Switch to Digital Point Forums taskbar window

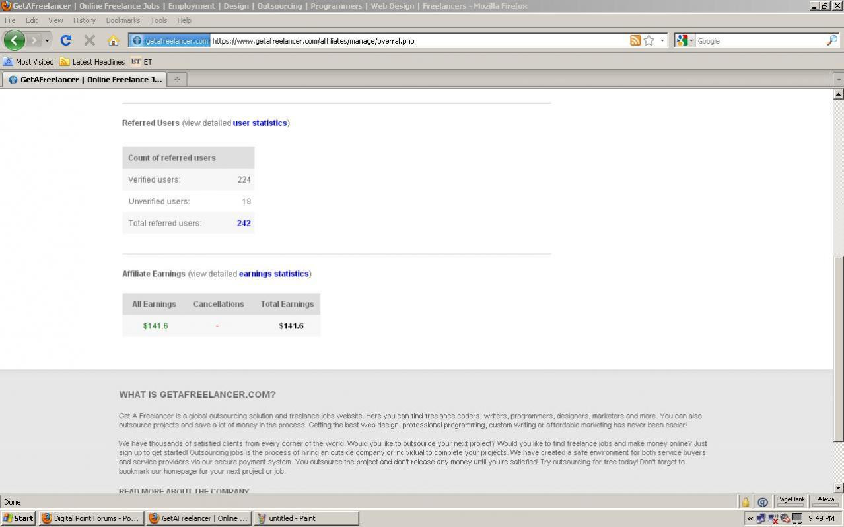[x=90, y=518]
